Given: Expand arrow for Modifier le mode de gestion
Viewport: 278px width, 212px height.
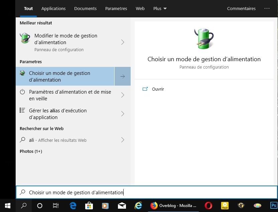Looking at the screenshot, I should (123, 42).
